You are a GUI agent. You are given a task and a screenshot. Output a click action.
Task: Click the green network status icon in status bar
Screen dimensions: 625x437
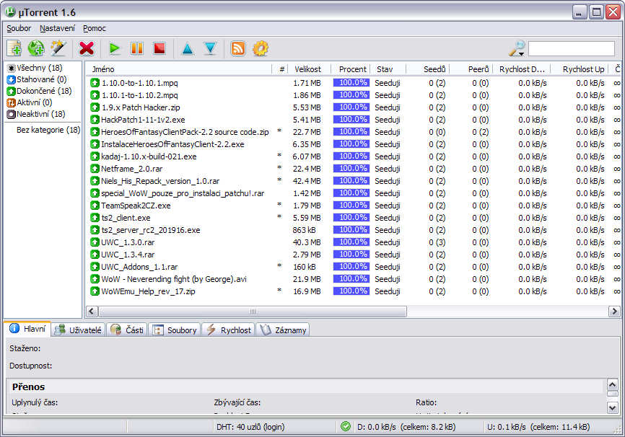pos(346,426)
